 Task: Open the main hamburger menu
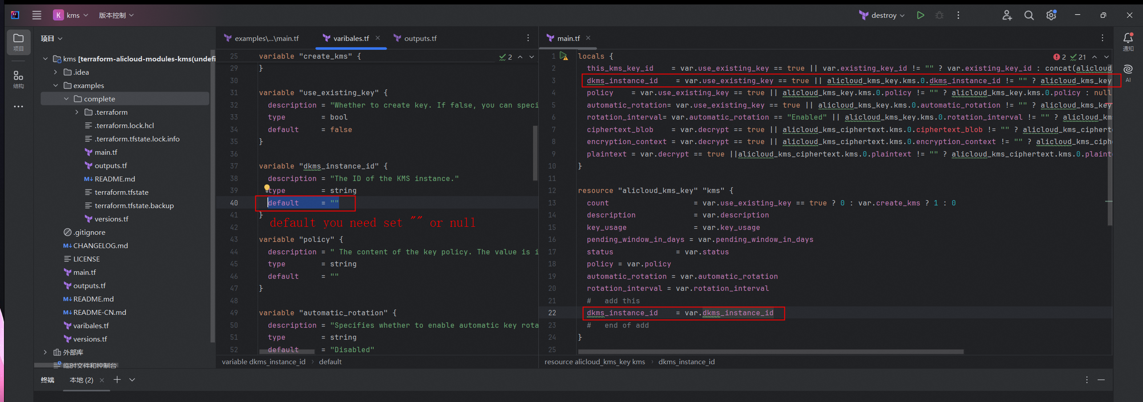tap(37, 15)
